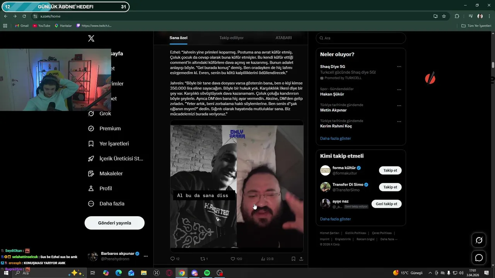The height and width of the screenshot is (278, 495).
Task: Open options dots for Shaq Diye 5G
Action: (399, 67)
